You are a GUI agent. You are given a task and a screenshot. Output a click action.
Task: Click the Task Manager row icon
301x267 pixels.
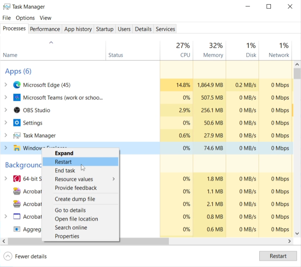point(17,135)
